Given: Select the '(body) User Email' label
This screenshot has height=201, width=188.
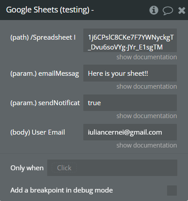Looking at the screenshot, I should [37, 132].
